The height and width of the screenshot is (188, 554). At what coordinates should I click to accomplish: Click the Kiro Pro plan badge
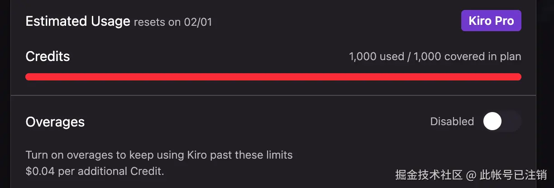click(x=491, y=21)
